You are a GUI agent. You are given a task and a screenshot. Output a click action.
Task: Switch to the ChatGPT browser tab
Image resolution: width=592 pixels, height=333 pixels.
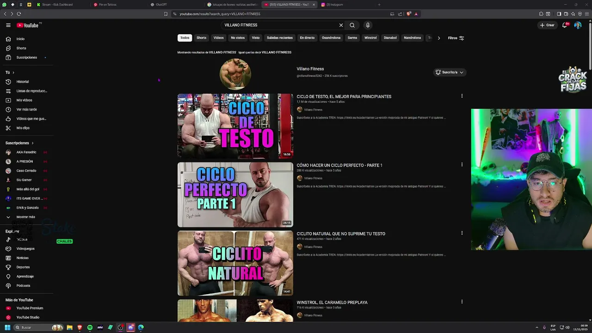[x=161, y=5]
